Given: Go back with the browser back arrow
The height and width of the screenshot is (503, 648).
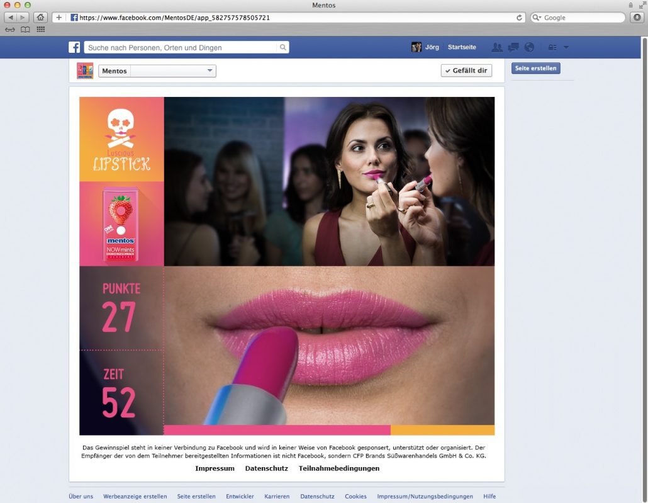Looking at the screenshot, I should coord(10,18).
